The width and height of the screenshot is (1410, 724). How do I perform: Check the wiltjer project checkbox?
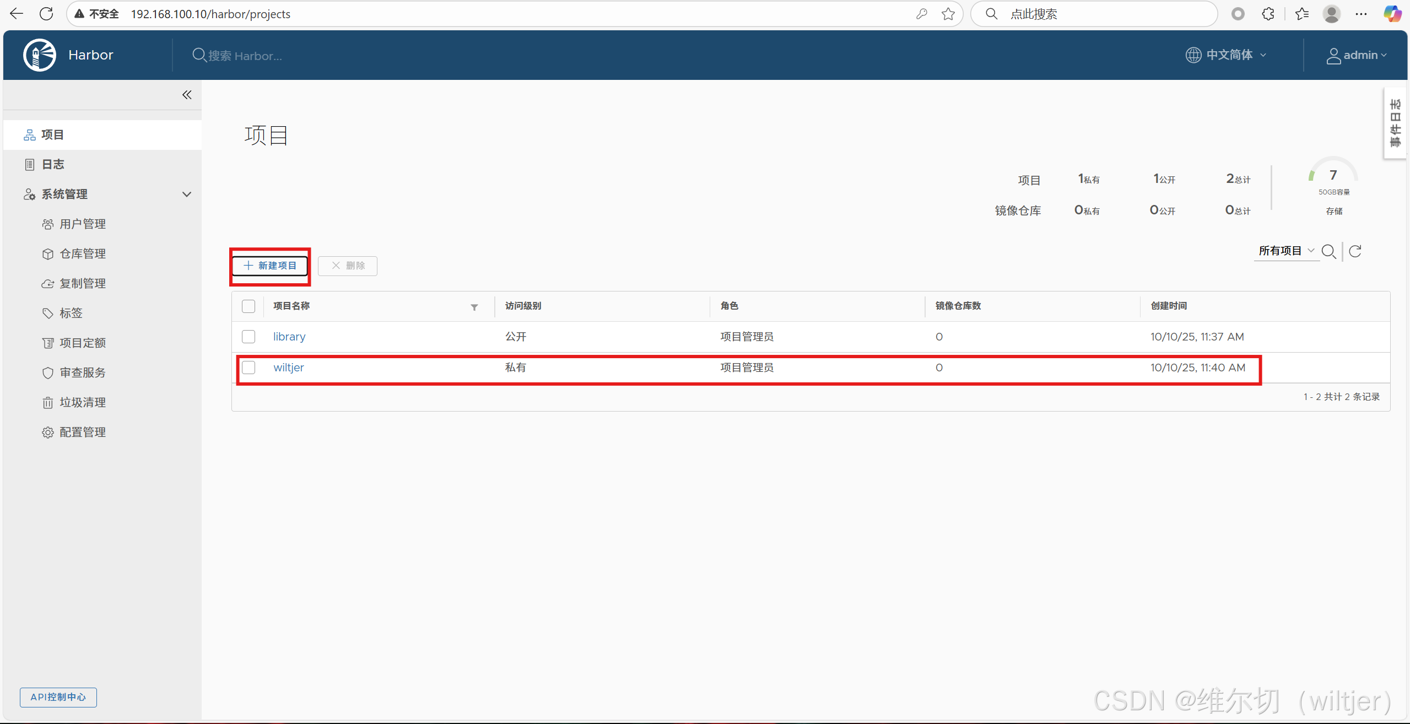click(x=248, y=368)
